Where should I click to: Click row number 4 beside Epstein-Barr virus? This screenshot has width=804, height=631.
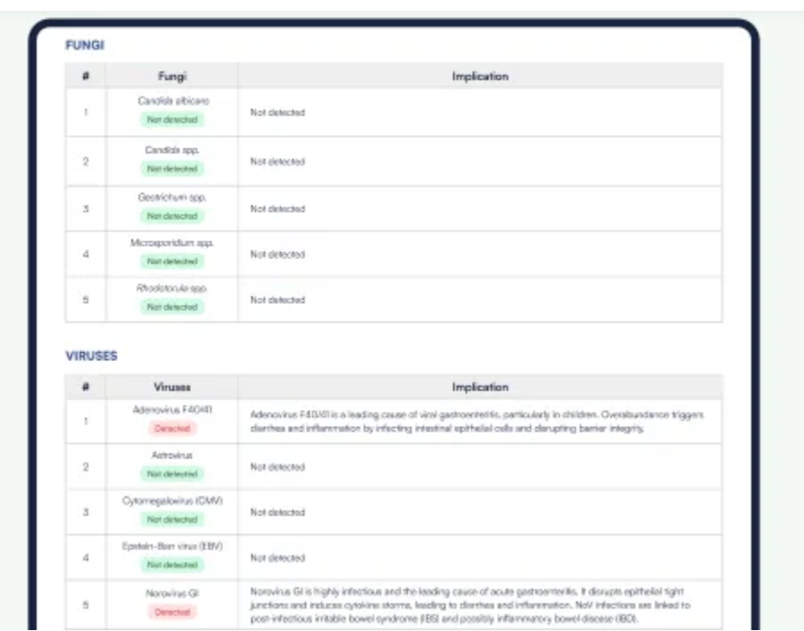[86, 558]
